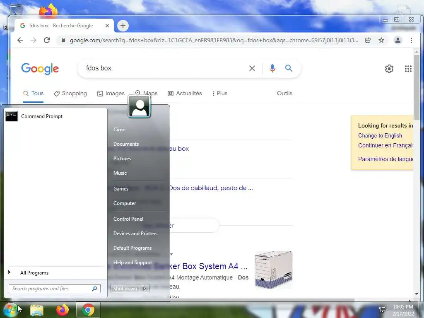Click the blue magnifier search icon

[289, 68]
